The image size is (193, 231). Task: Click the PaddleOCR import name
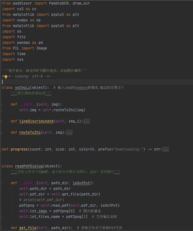point(59,3)
